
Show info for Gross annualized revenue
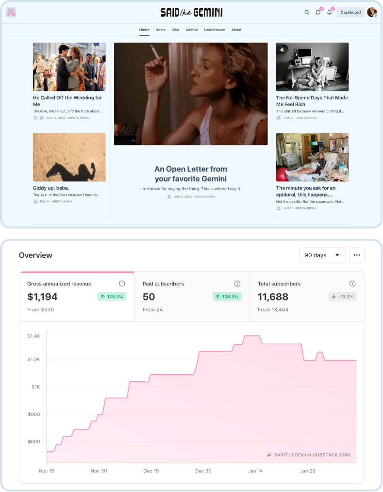122,283
